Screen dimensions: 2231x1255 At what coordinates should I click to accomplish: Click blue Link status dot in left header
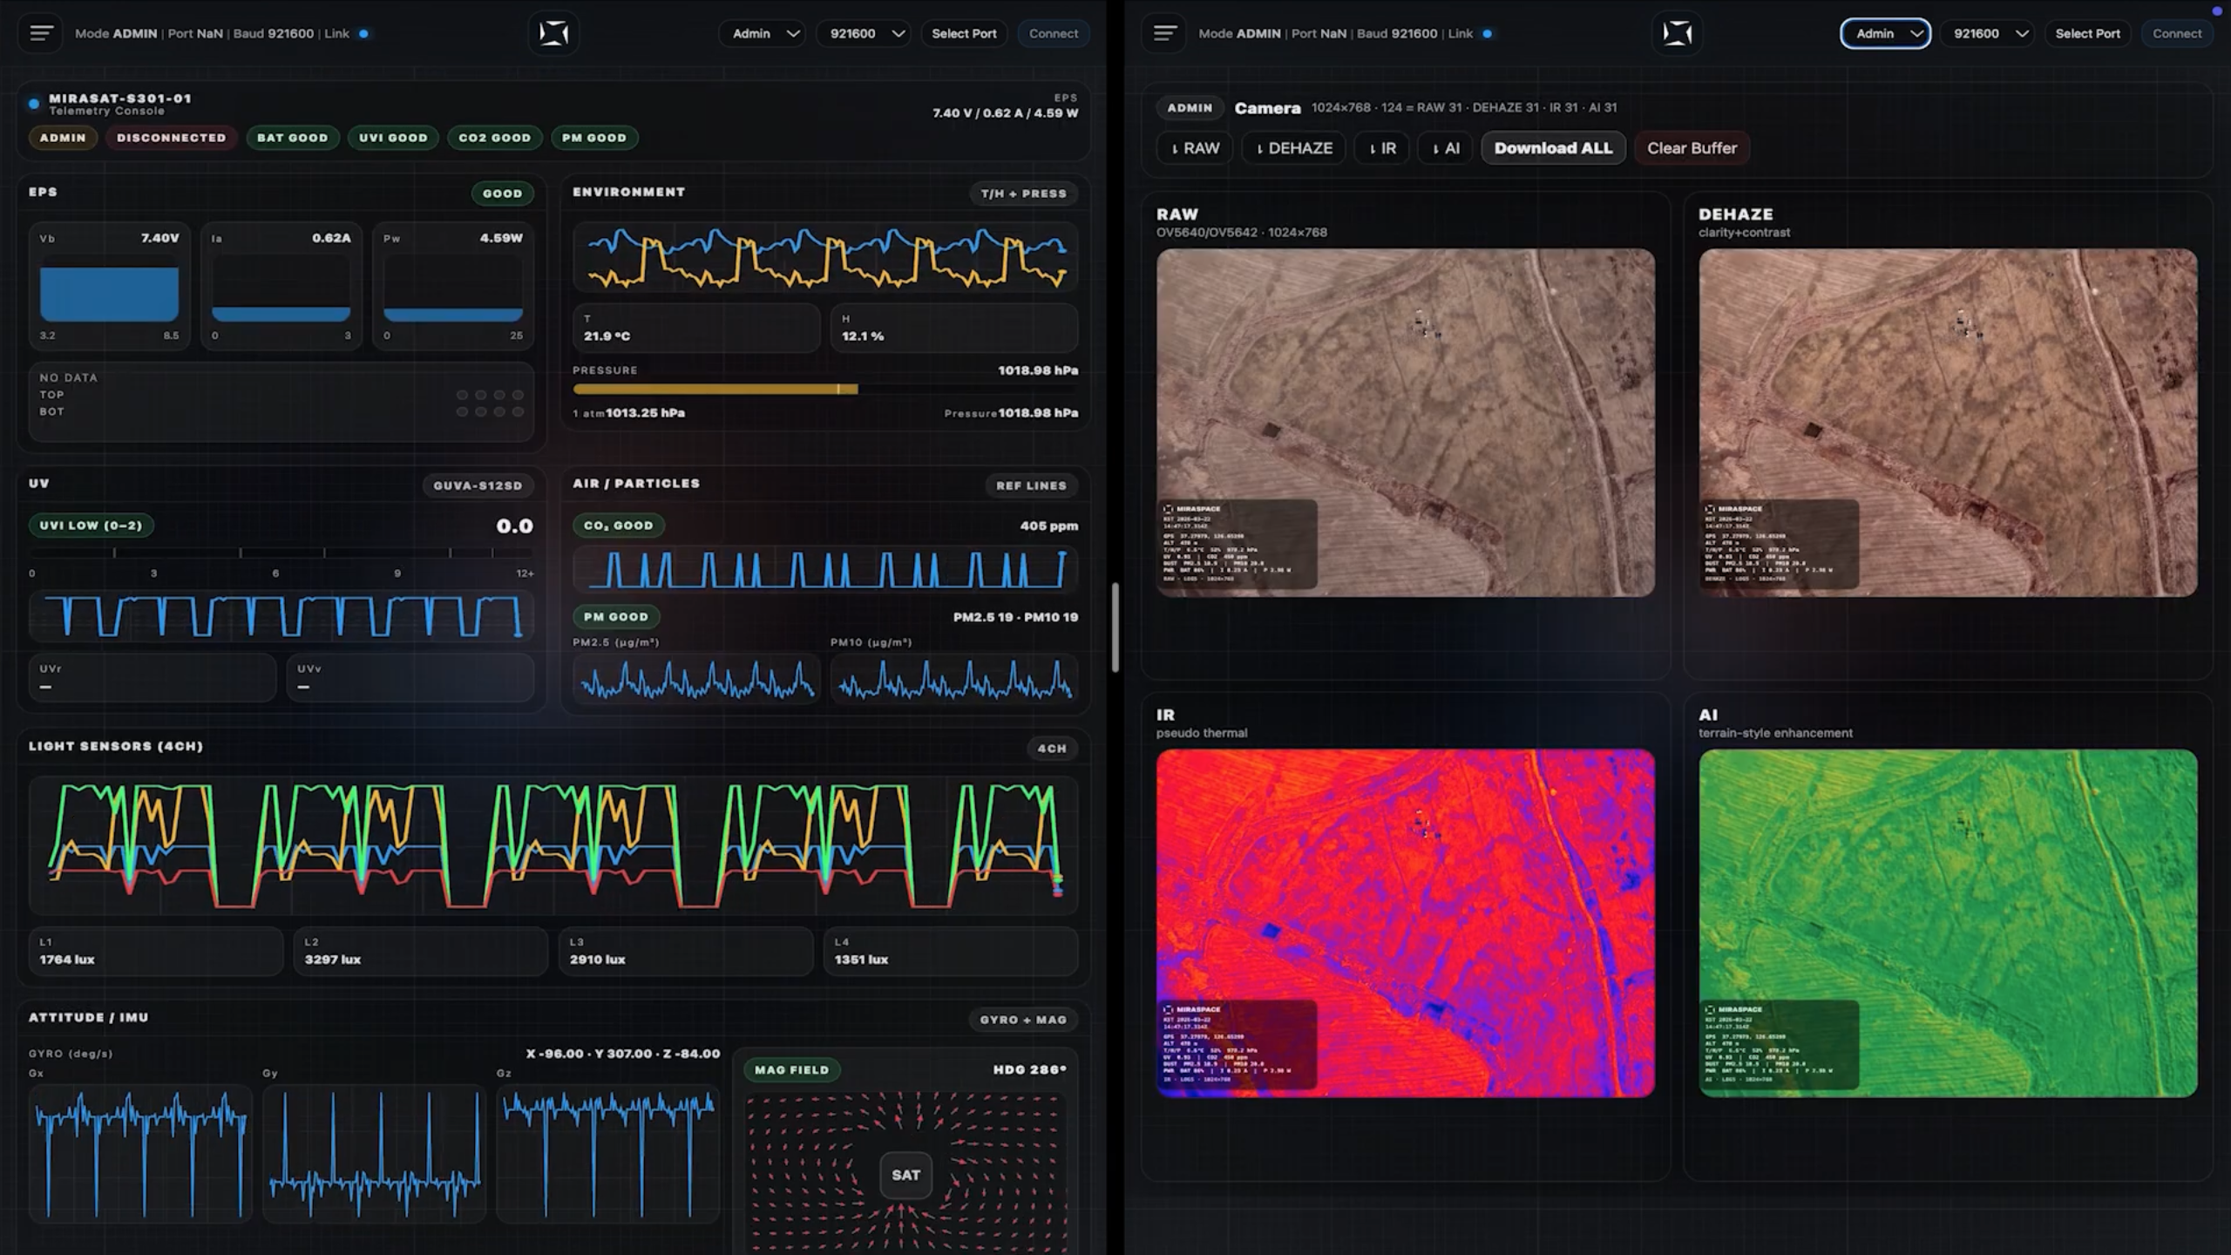coord(363,33)
